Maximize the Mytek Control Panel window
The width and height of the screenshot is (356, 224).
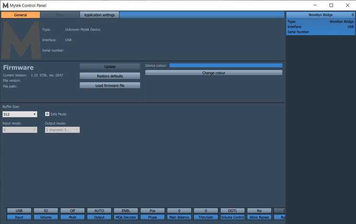331,5
